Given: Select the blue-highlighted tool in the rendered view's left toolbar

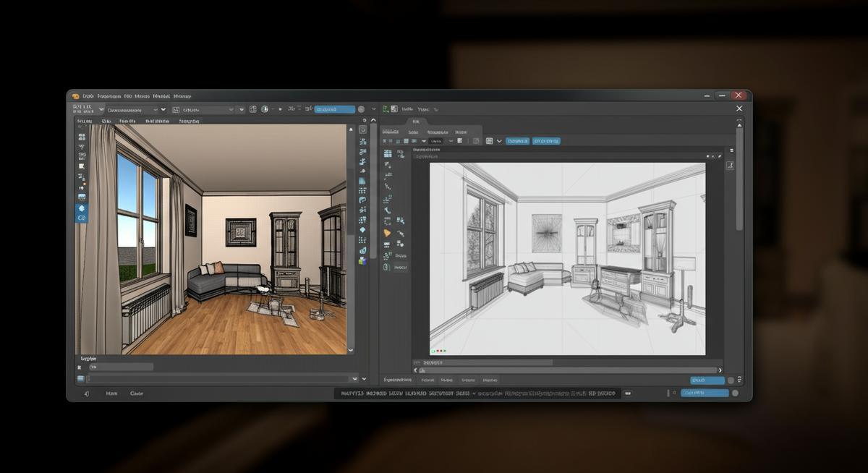Looking at the screenshot, I should tap(82, 208).
